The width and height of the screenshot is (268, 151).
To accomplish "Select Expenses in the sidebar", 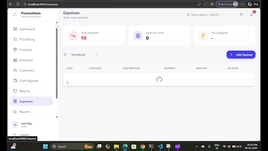I will pos(31,101).
